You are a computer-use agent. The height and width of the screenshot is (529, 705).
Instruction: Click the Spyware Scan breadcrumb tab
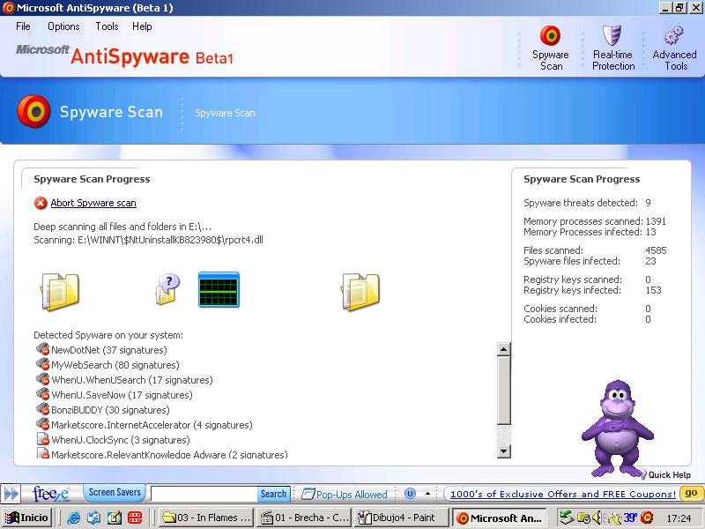point(225,114)
